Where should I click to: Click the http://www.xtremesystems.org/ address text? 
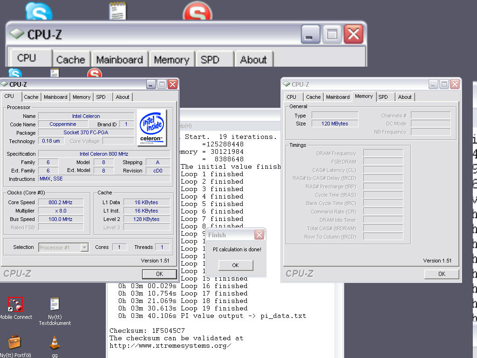[170, 346]
